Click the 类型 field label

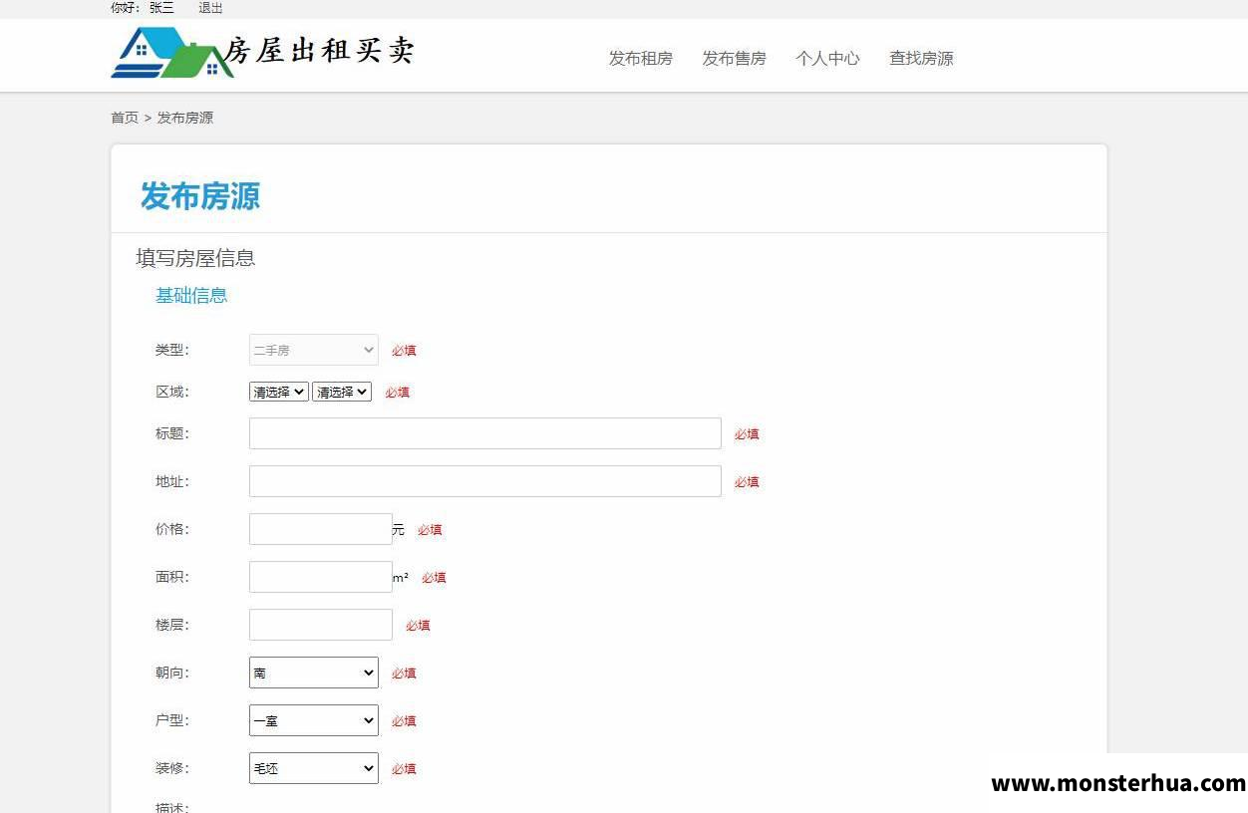click(x=171, y=350)
